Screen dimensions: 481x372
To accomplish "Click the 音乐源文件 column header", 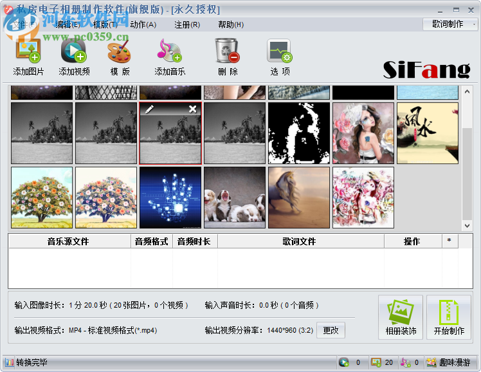I will [x=70, y=241].
